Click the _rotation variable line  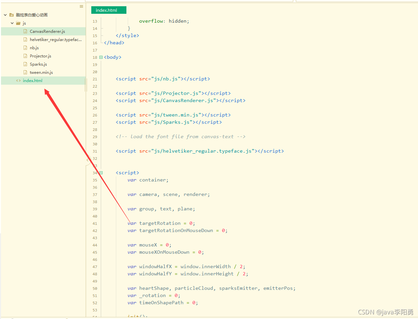click(154, 295)
